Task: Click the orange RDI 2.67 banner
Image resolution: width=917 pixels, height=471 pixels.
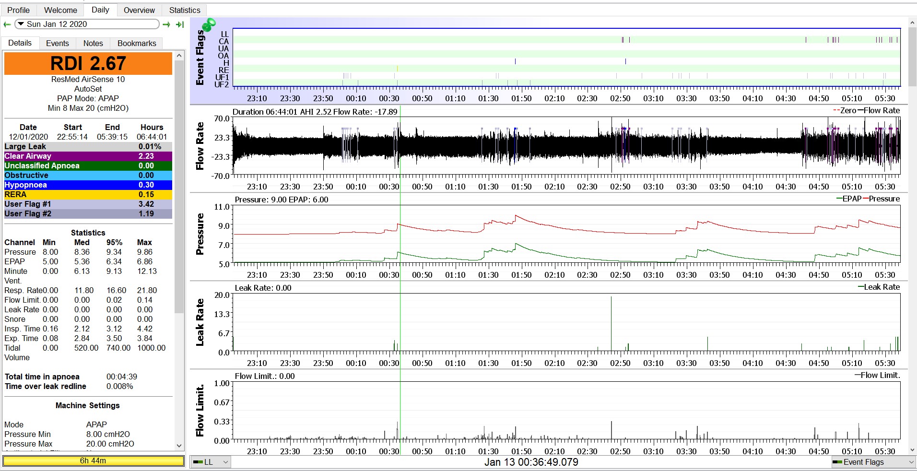Action: 88,63
